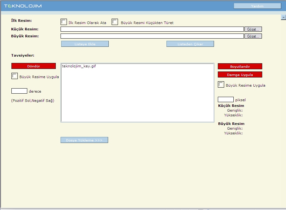
Task: Enable the İlk Resim Olarak Ata checkbox
Action: click(64, 22)
